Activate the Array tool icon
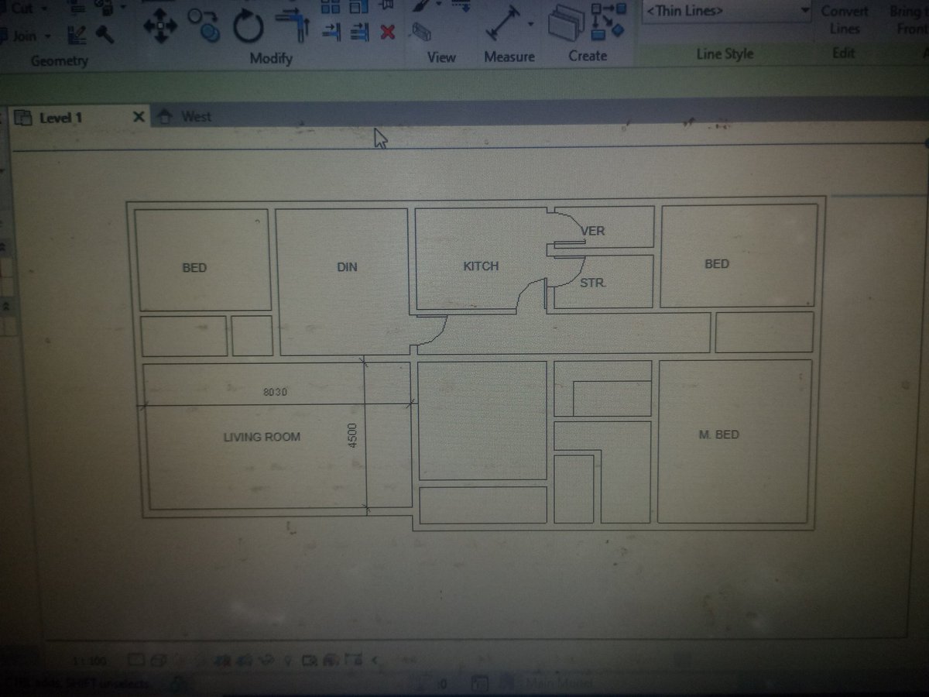929x697 pixels. tap(331, 8)
